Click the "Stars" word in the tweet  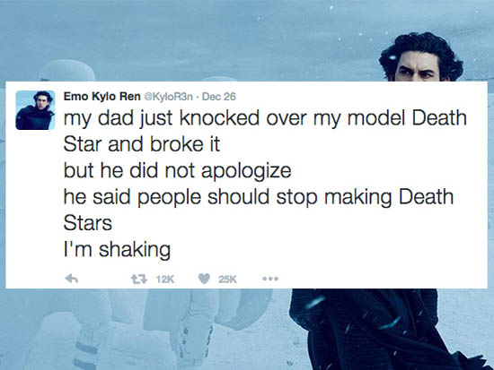88,223
